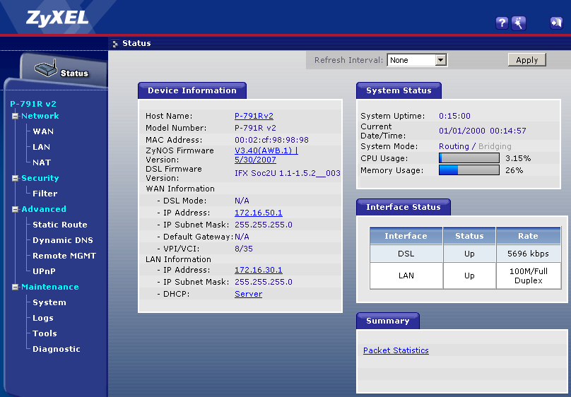Viewport: 571px width, 397px height.
Task: Click the ZyXEL logo
Action: [57, 18]
